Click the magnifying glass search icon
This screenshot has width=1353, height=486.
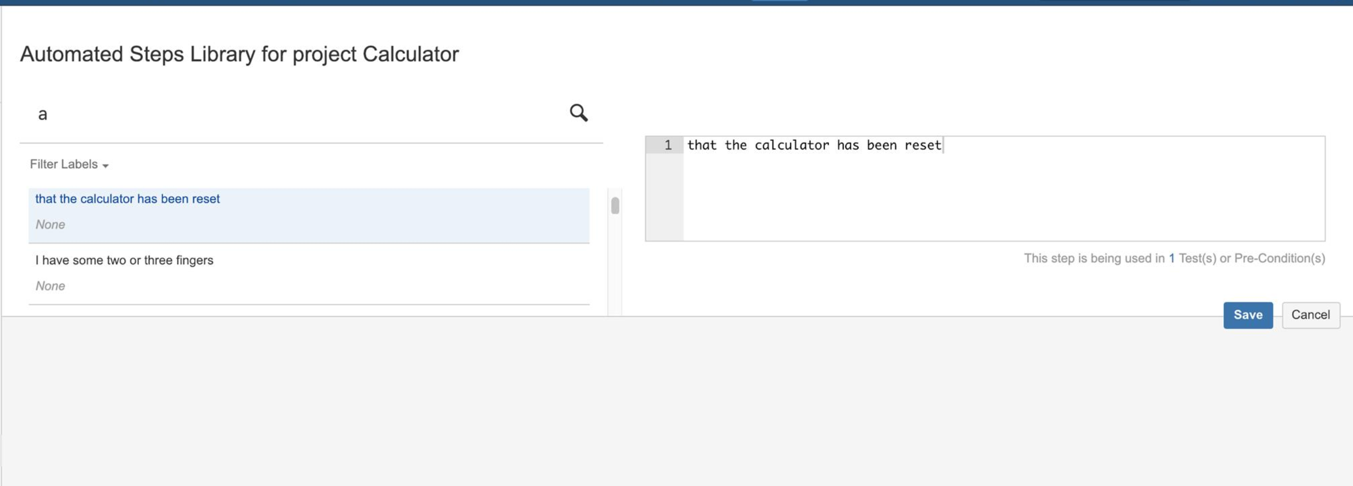click(x=578, y=113)
